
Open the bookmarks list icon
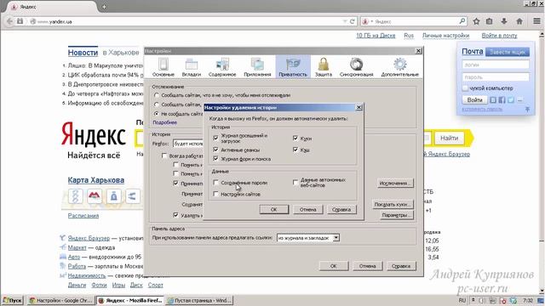pos(490,21)
